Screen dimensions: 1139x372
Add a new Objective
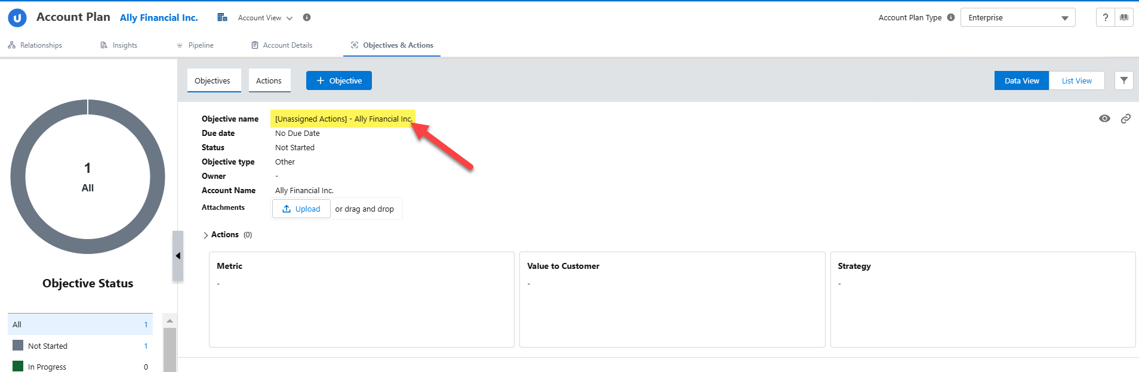(339, 80)
